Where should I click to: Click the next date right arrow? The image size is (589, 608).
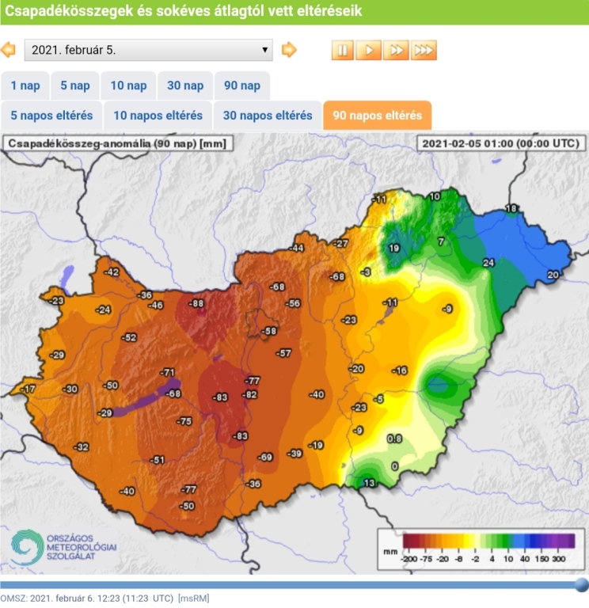point(289,50)
